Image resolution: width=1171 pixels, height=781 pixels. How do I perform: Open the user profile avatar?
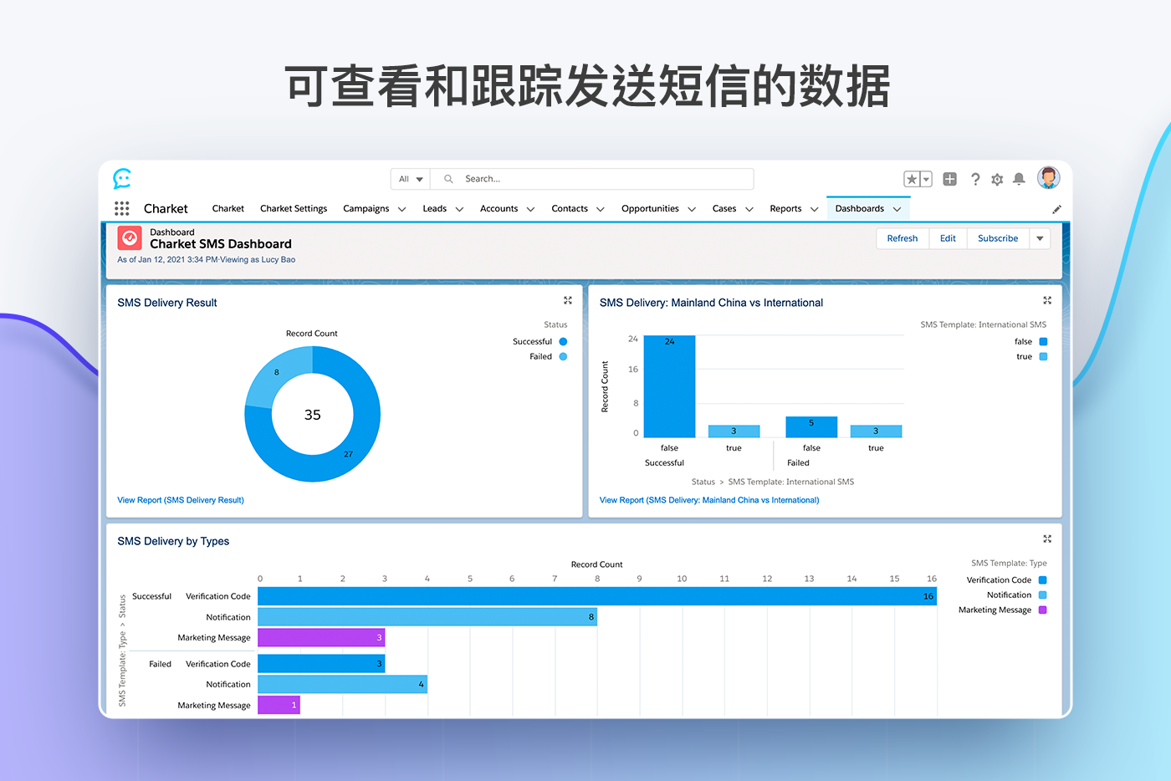(1048, 177)
